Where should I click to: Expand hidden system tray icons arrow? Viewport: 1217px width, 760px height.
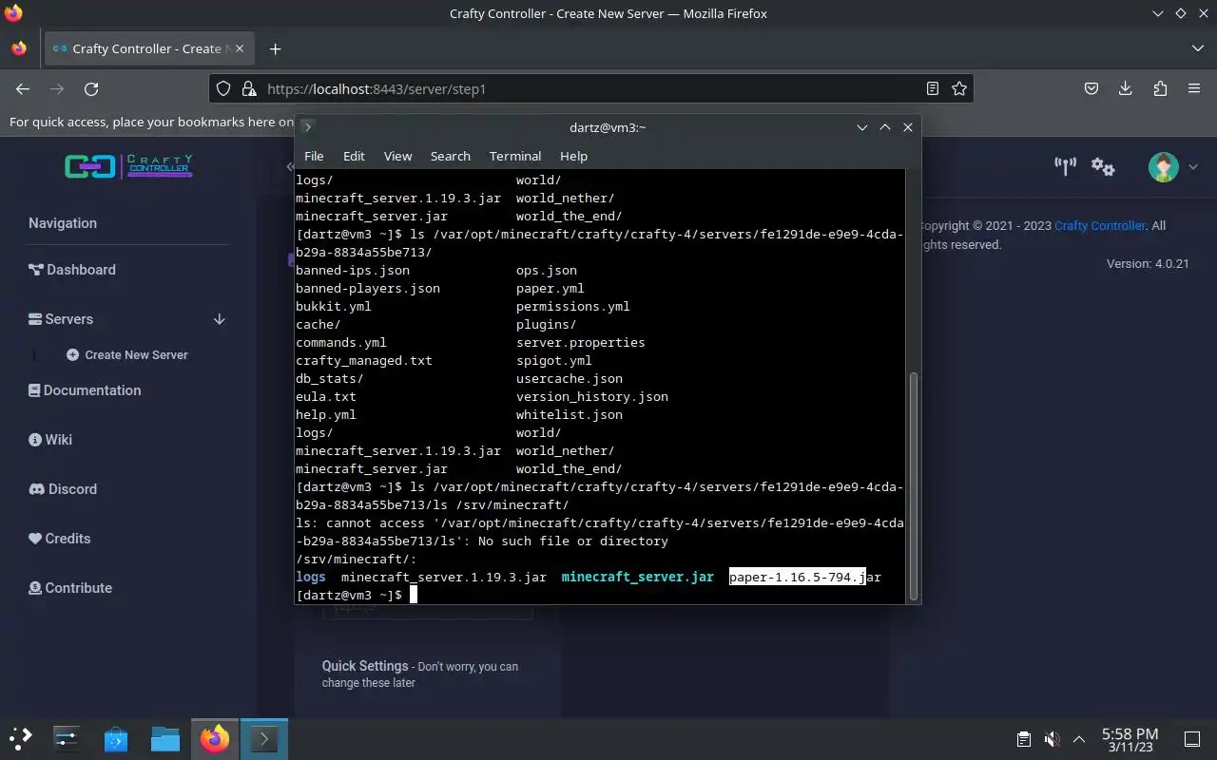(1079, 738)
